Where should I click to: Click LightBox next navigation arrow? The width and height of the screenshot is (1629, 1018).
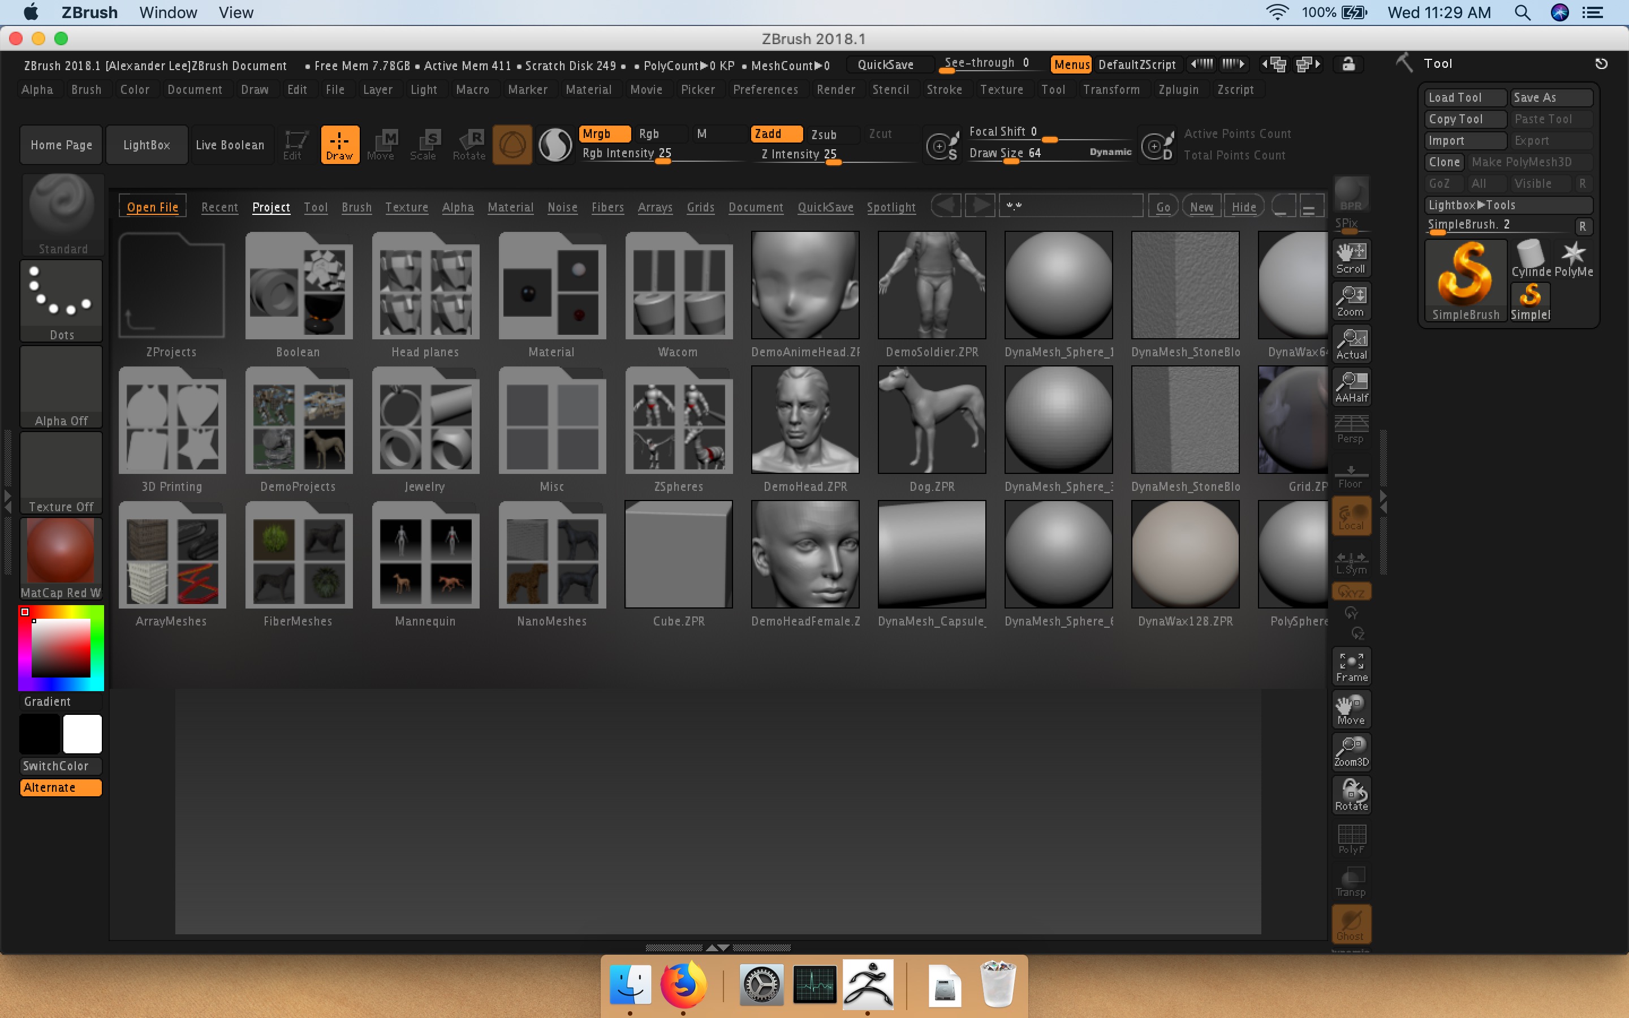coord(980,205)
